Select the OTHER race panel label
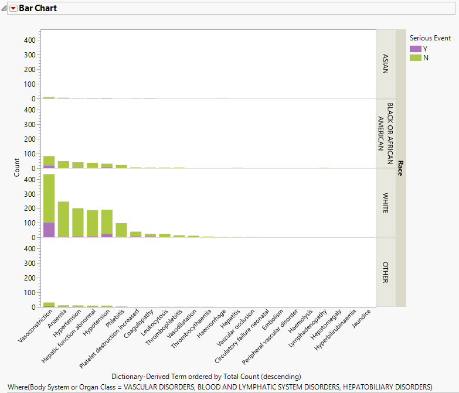Viewport: 459px width, 393px height. 385,272
